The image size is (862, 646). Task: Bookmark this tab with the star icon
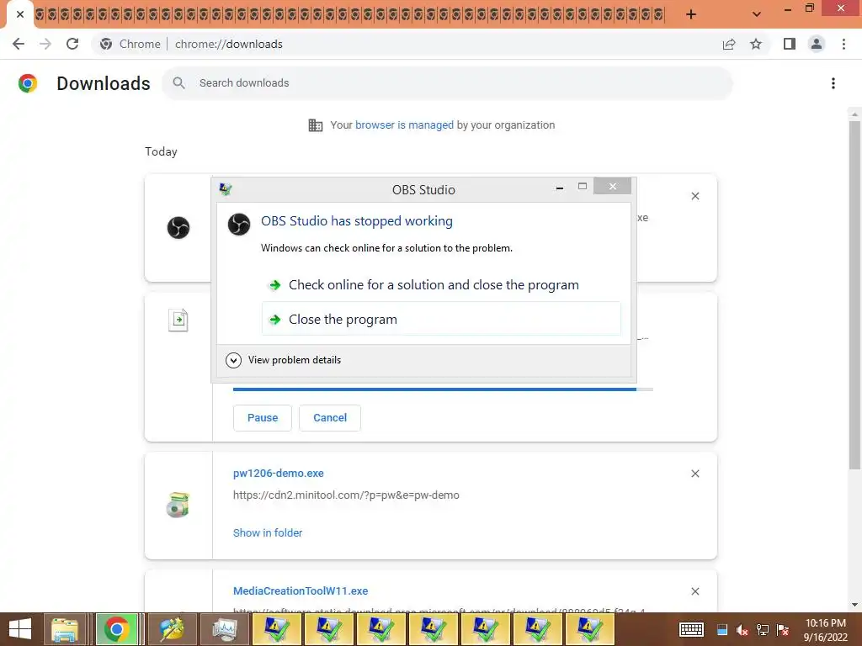pyautogui.click(x=756, y=44)
